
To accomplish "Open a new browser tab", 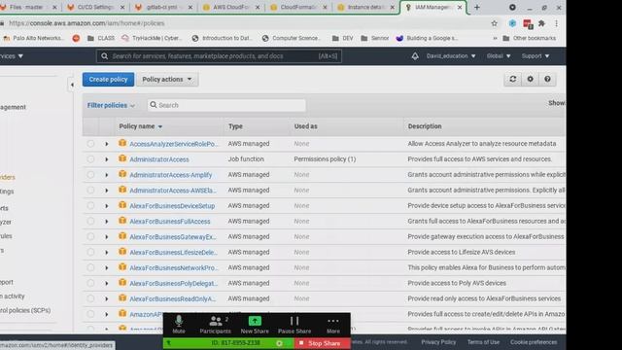I will click(477, 7).
